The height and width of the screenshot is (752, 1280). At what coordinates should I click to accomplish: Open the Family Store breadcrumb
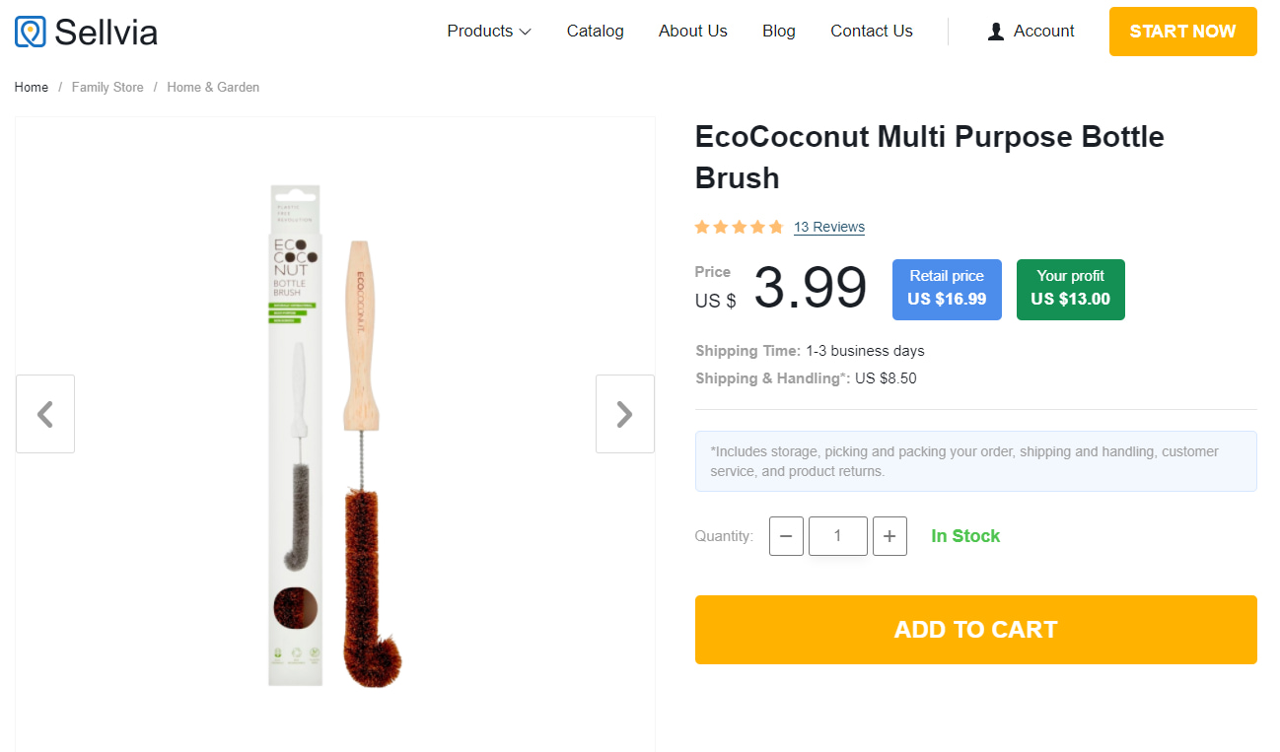point(107,88)
